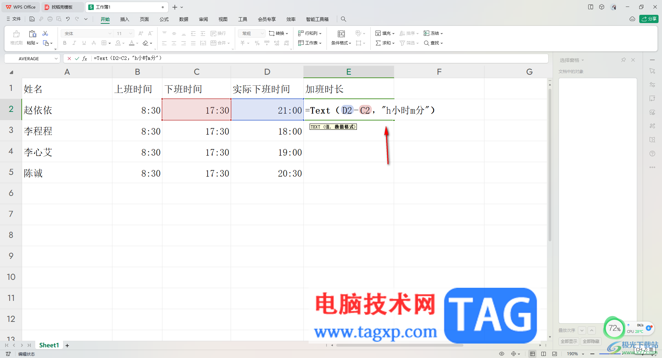This screenshot has height=358, width=662.
Task: Cut selection with the scissors icon
Action: point(45,33)
